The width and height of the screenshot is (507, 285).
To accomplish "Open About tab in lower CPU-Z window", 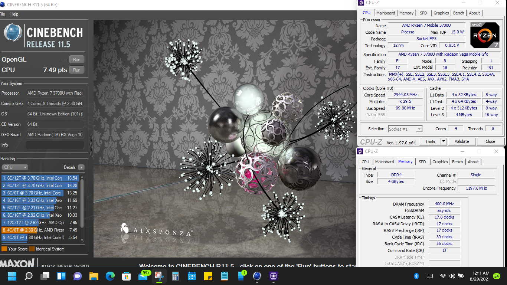I will click(473, 162).
